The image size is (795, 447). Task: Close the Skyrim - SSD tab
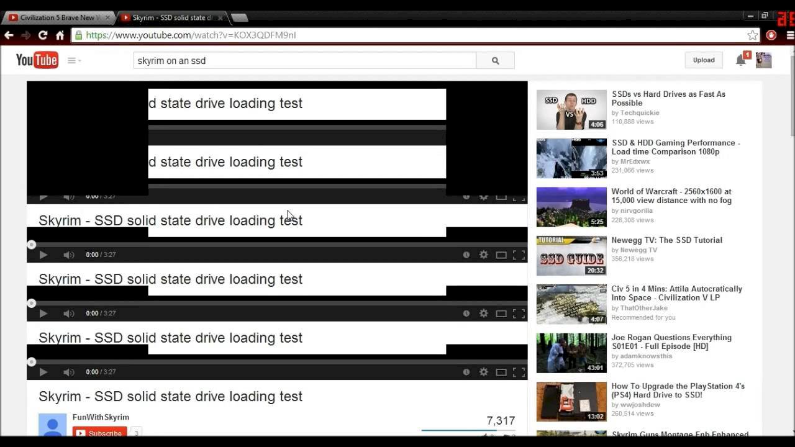tap(220, 18)
